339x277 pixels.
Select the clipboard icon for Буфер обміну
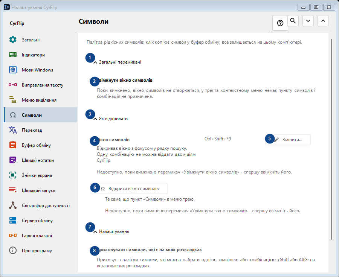tap(13, 145)
